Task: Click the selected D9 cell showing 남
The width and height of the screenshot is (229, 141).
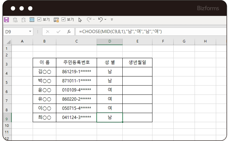Action: click(110, 118)
